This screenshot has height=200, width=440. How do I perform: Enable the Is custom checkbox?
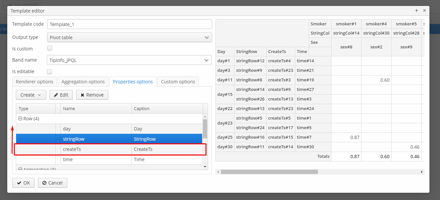(49, 48)
